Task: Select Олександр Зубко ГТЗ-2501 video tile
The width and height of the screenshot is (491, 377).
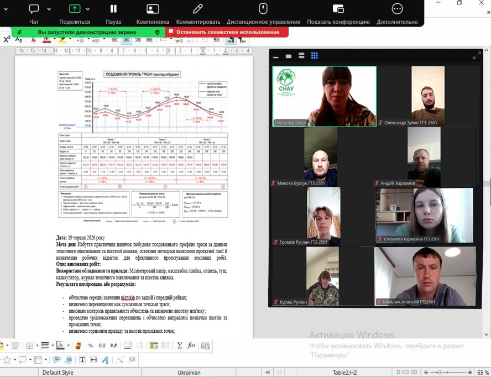Action: point(429,96)
